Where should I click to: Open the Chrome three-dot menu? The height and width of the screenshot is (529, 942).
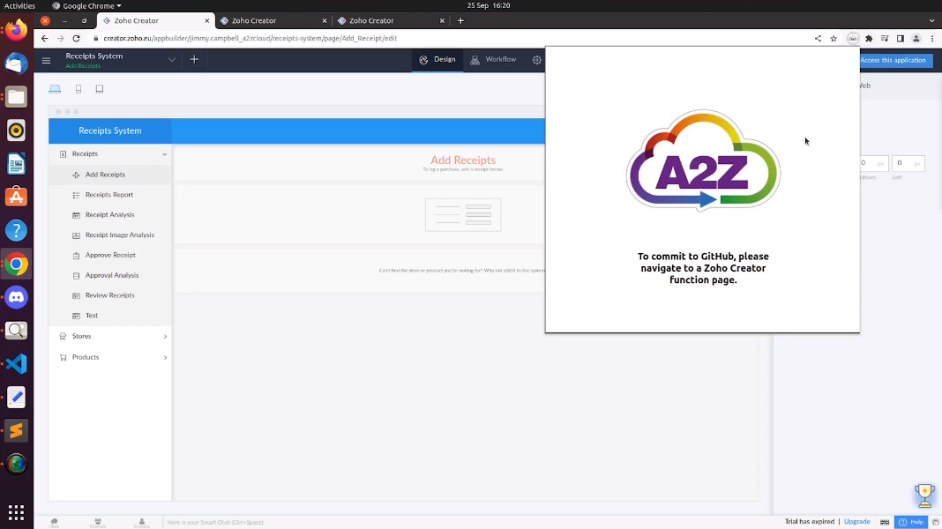[x=932, y=39]
